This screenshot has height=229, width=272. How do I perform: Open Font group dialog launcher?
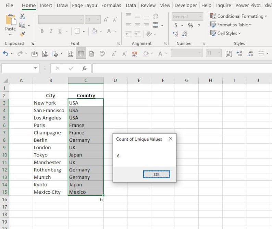(119, 43)
